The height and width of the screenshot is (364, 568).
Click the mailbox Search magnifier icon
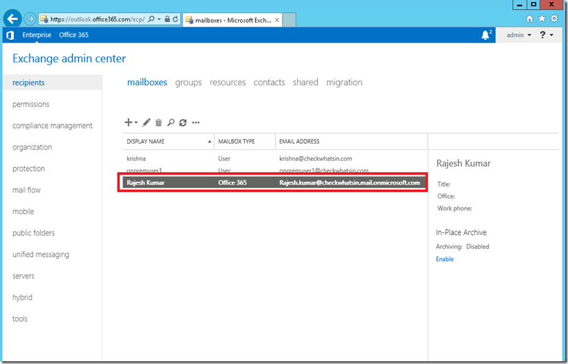coord(171,123)
